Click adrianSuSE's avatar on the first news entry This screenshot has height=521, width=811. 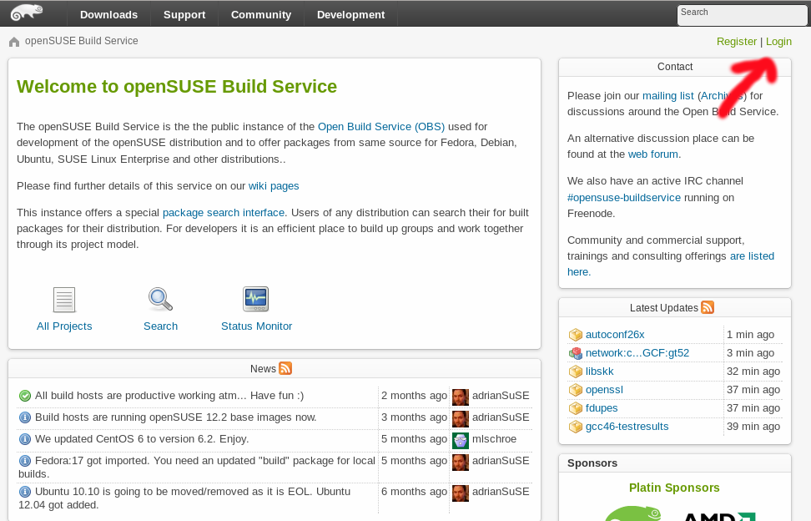pyautogui.click(x=460, y=396)
